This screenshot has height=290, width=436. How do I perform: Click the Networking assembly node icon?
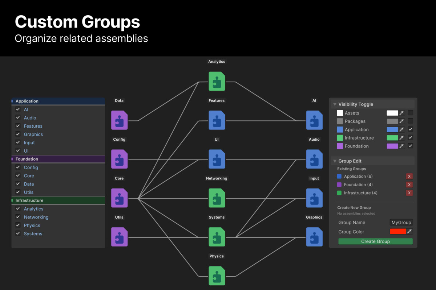click(217, 198)
